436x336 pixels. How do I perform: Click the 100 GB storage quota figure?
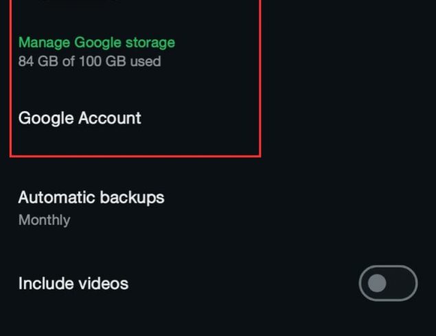pyautogui.click(x=102, y=61)
